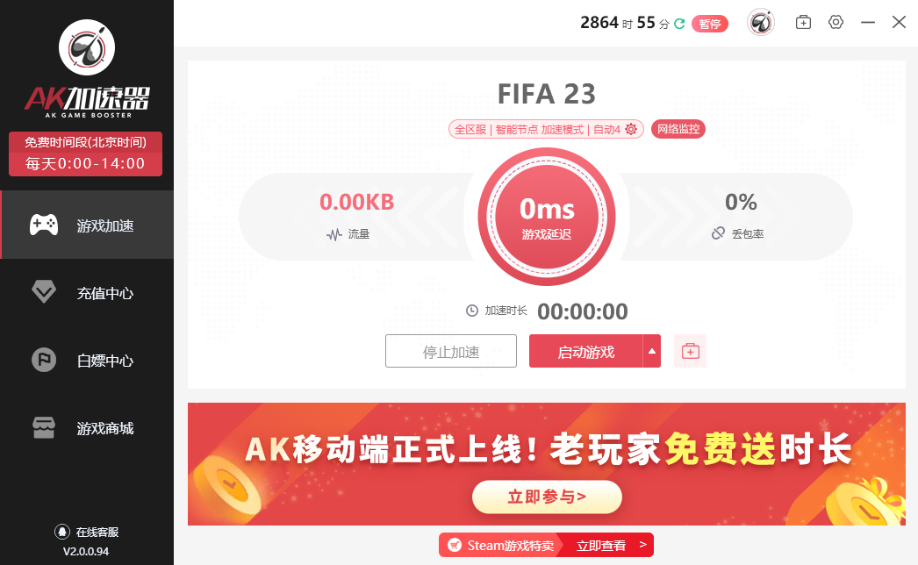
Task: Expand the arrow next to 启动游戏
Action: pyautogui.click(x=651, y=351)
